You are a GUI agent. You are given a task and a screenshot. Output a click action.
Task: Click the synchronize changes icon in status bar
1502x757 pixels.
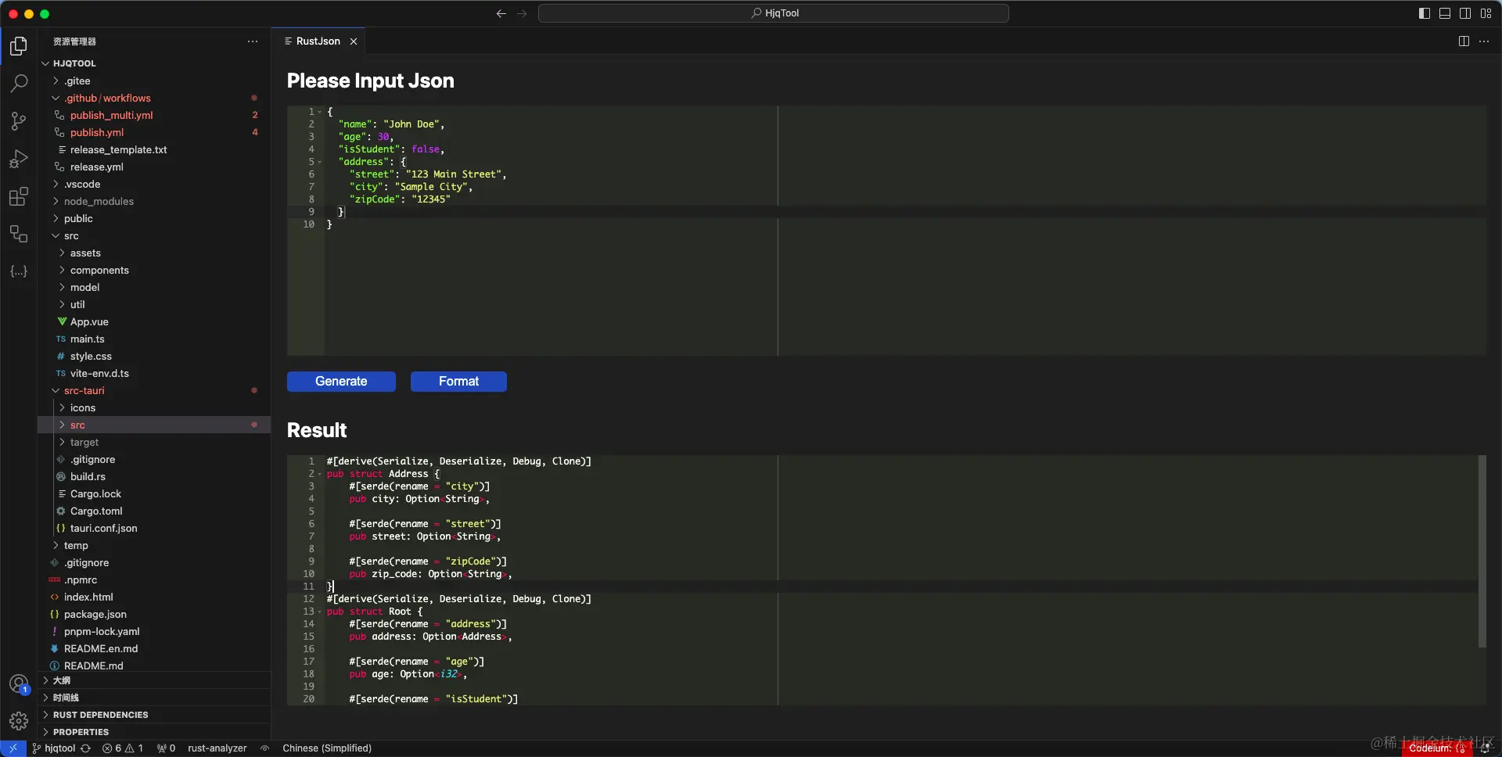[86, 748]
